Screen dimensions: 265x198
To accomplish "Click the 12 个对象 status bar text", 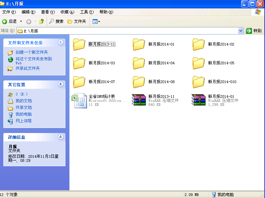I will click(9, 195).
